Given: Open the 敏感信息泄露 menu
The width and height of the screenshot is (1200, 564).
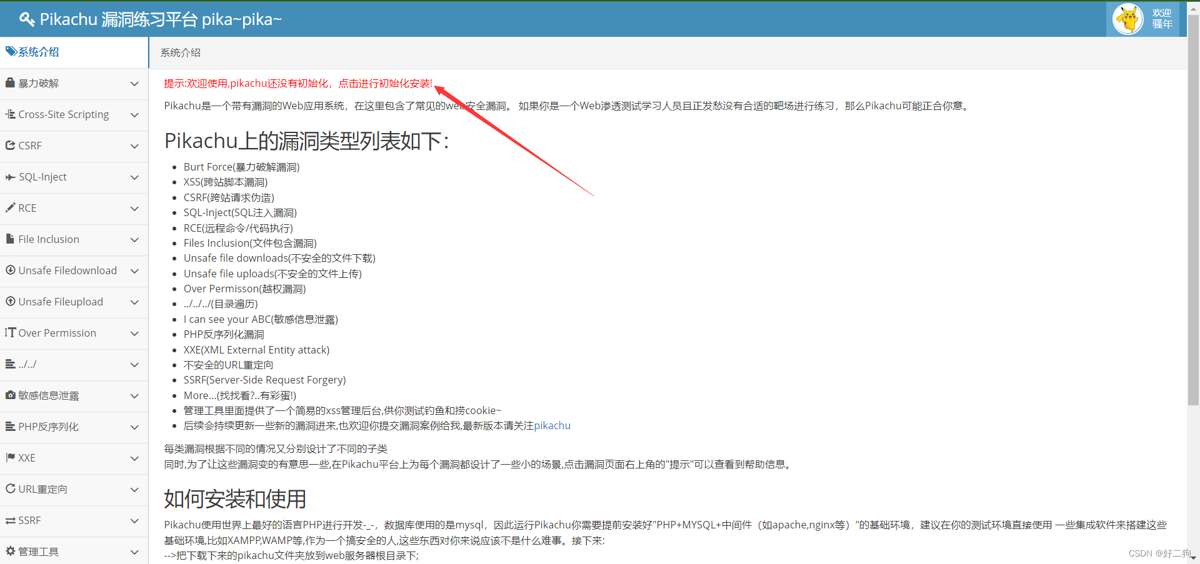Looking at the screenshot, I should click(x=74, y=396).
